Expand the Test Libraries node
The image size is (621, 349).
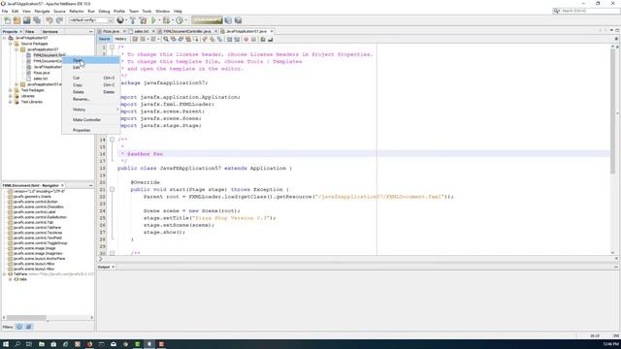point(11,102)
